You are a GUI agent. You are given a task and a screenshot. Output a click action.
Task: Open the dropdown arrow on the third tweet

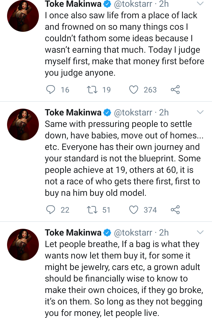(200, 232)
